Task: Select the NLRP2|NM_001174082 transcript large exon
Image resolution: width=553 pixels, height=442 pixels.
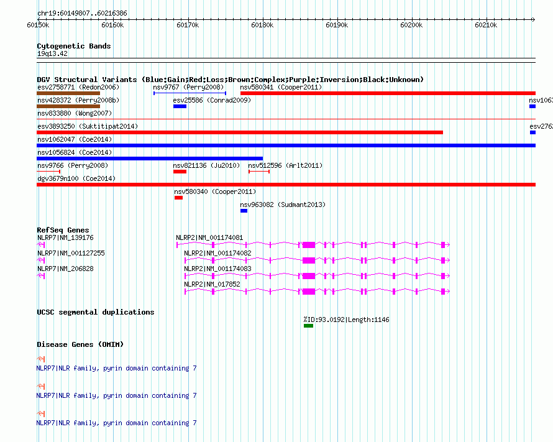Action: pyautogui.click(x=309, y=260)
